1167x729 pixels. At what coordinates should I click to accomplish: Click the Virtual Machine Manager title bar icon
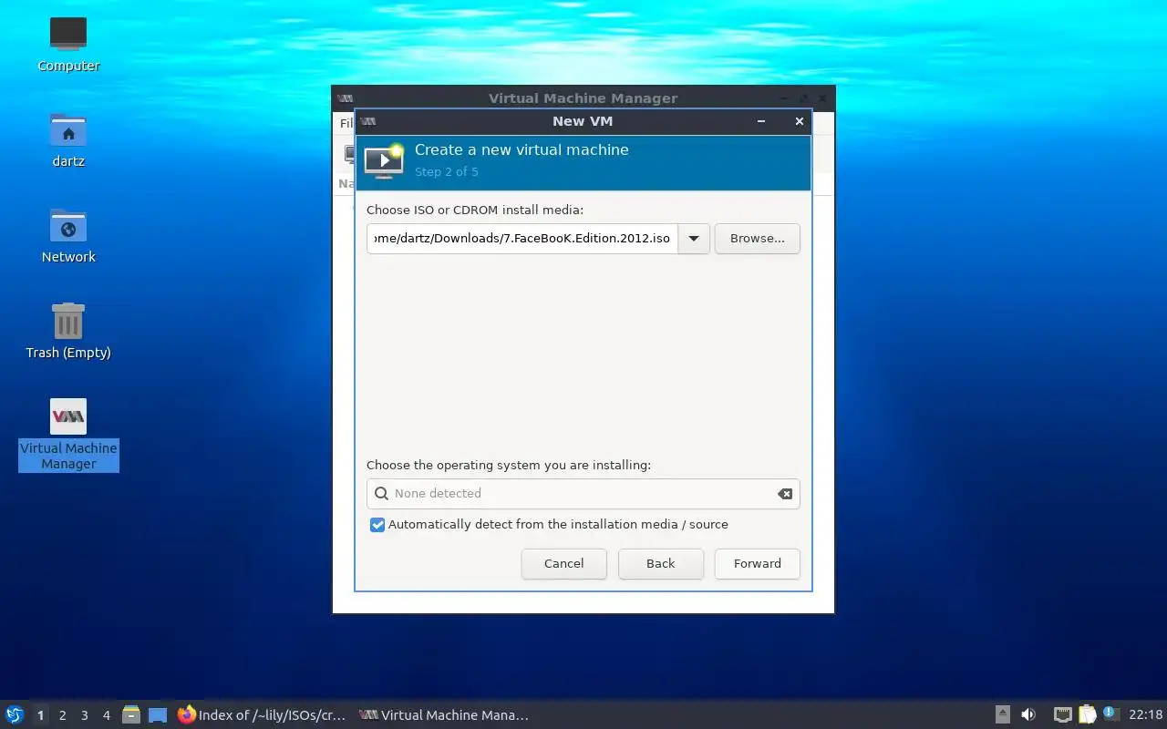click(345, 98)
